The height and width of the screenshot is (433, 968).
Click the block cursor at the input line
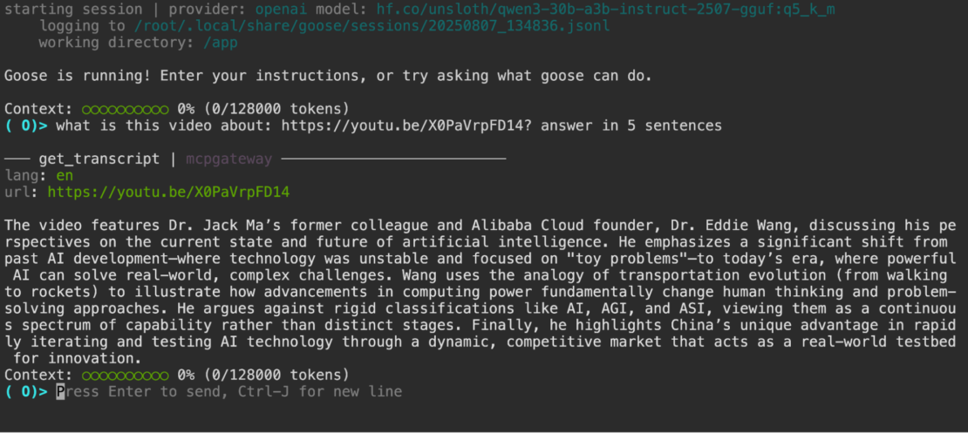tap(61, 391)
